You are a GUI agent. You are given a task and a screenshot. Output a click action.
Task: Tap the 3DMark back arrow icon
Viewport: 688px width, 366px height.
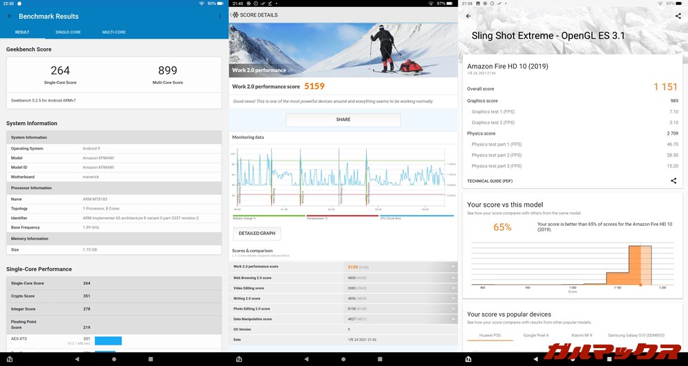469,16
